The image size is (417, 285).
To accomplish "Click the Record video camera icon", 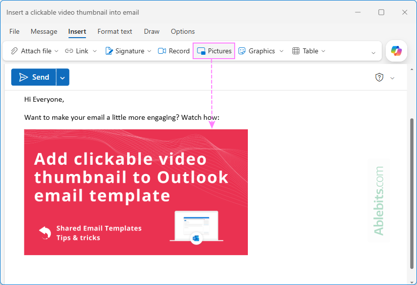I will pyautogui.click(x=162, y=51).
